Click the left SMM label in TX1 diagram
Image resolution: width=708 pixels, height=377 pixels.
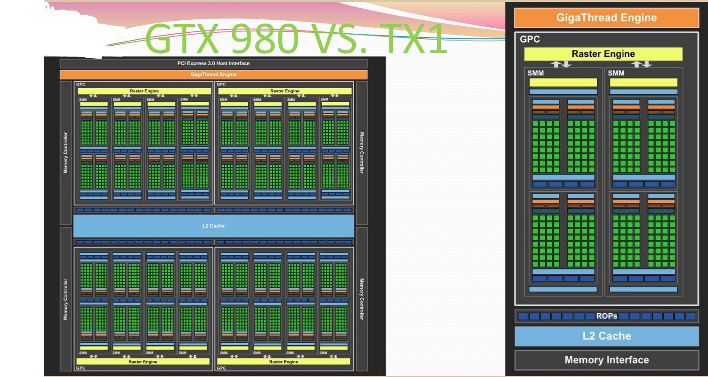coord(535,73)
